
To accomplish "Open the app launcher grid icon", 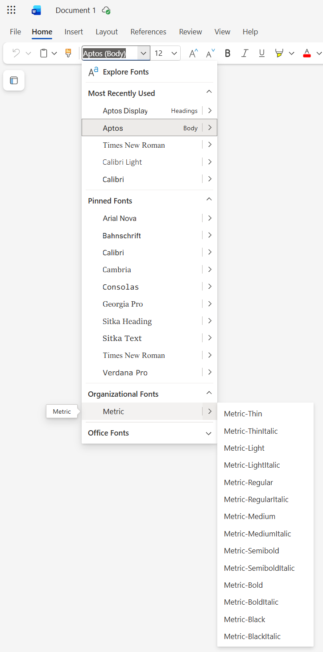I will point(12,10).
